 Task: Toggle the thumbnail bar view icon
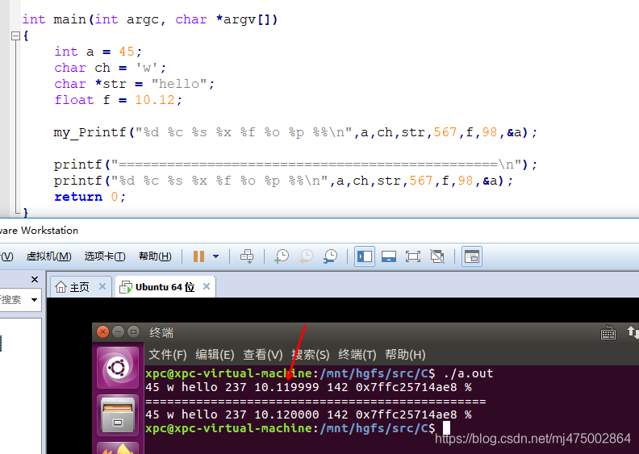point(389,256)
